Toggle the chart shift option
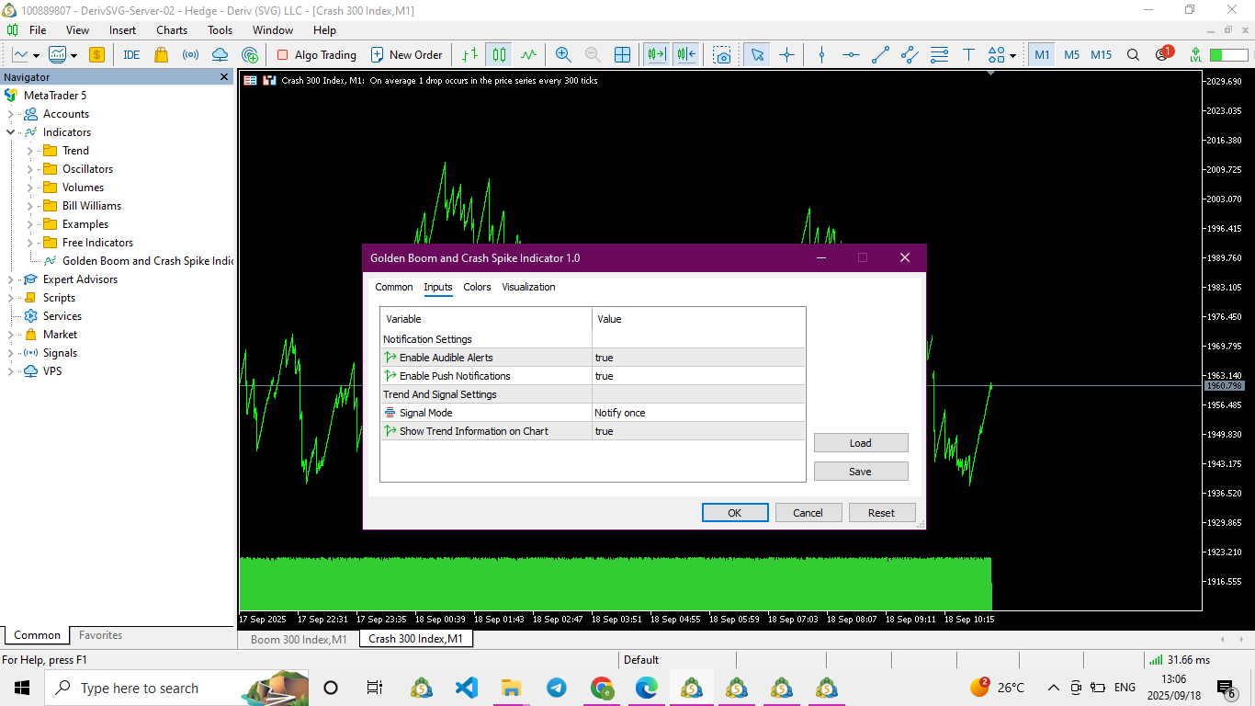 coord(686,55)
